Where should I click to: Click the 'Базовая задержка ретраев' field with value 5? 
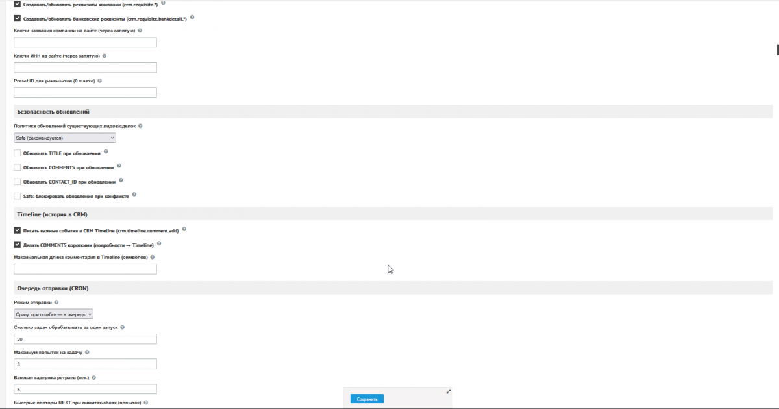(x=85, y=390)
